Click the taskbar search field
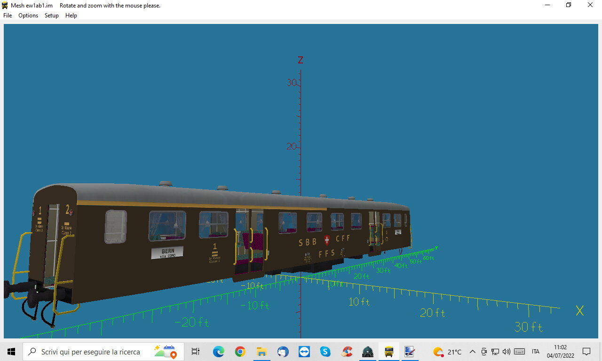The height and width of the screenshot is (361, 602). (x=103, y=352)
